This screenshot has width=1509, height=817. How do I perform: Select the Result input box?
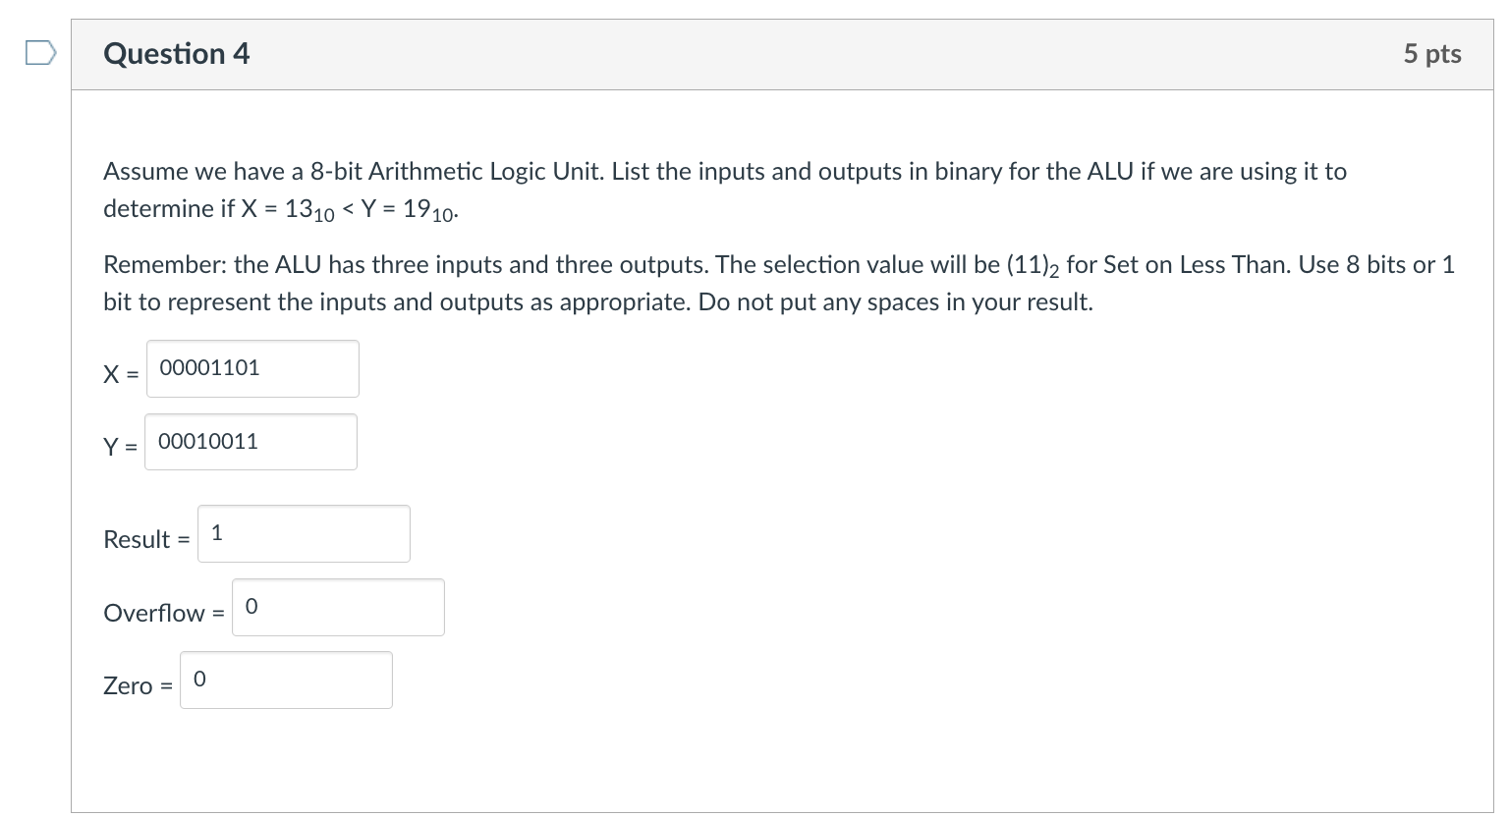pyautogui.click(x=303, y=533)
